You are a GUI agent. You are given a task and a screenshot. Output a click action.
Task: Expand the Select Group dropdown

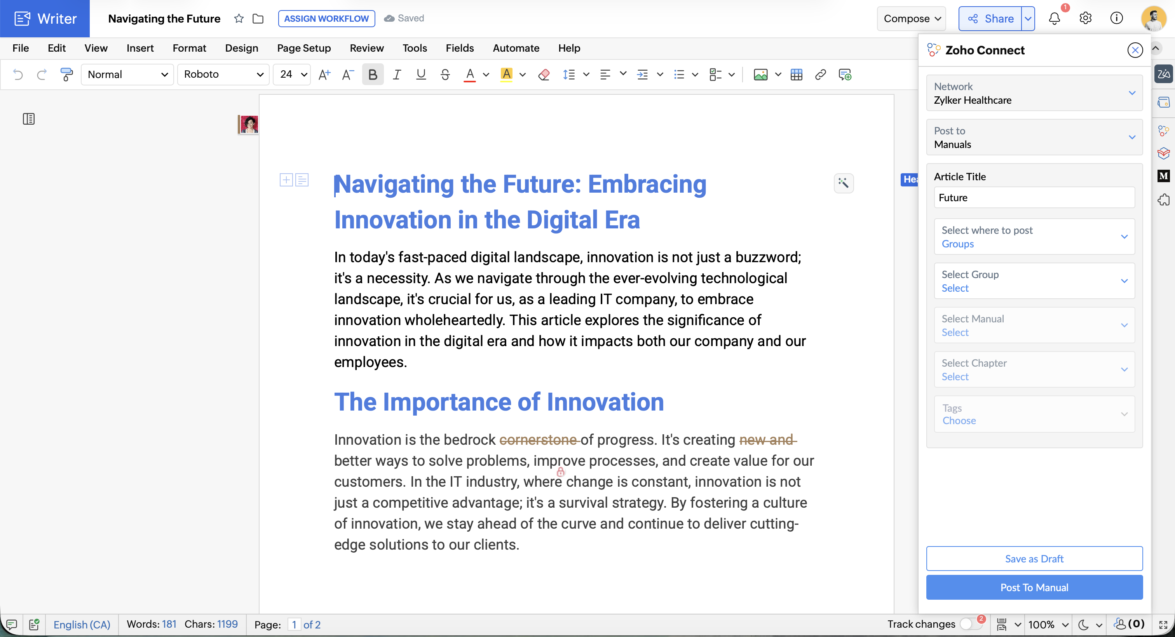click(x=1034, y=281)
